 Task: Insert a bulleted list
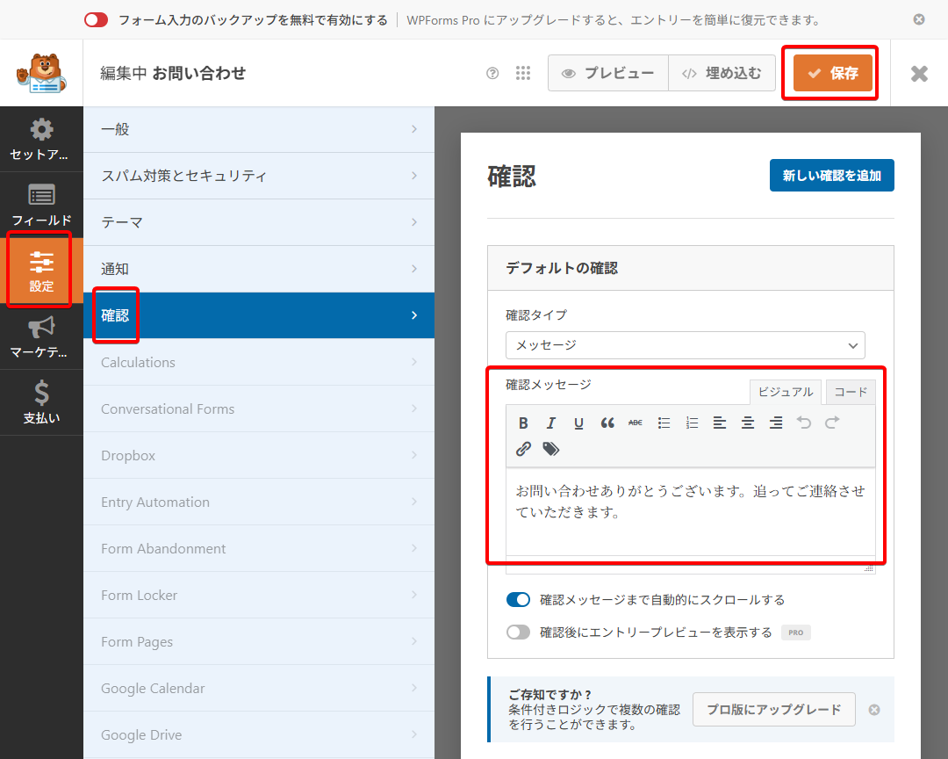664,423
